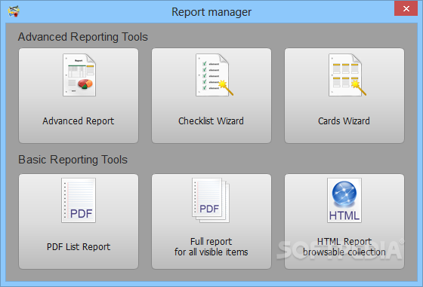Image resolution: width=423 pixels, height=287 pixels.
Task: Open the Advanced Report tool
Action: [x=79, y=96]
